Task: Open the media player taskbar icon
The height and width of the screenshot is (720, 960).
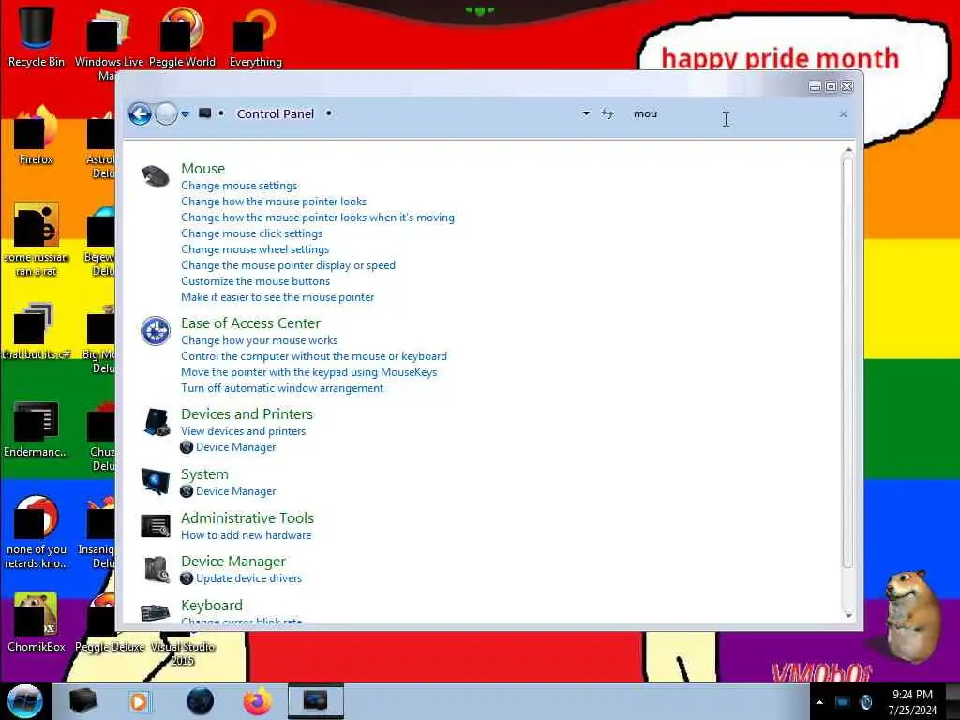Action: [x=139, y=701]
